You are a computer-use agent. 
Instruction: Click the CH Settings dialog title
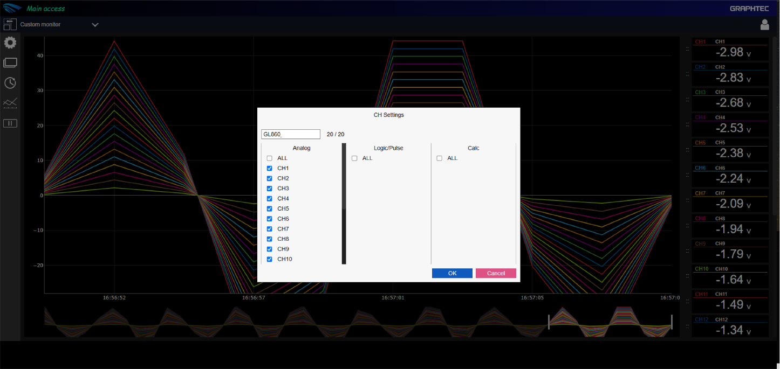[x=388, y=115]
